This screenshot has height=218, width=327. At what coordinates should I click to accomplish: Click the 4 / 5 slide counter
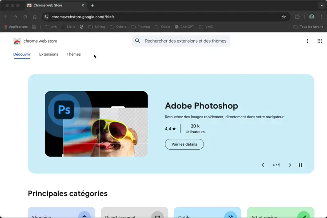tap(276, 165)
